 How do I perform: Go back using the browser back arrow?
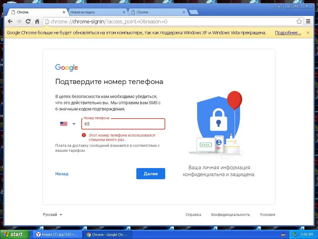click(10, 21)
